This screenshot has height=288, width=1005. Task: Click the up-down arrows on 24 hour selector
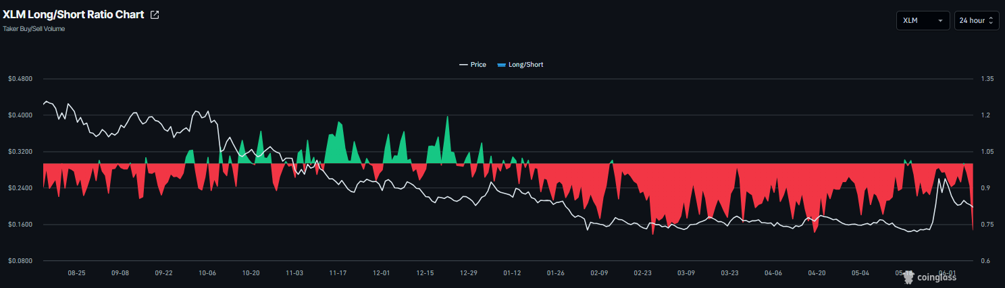991,21
